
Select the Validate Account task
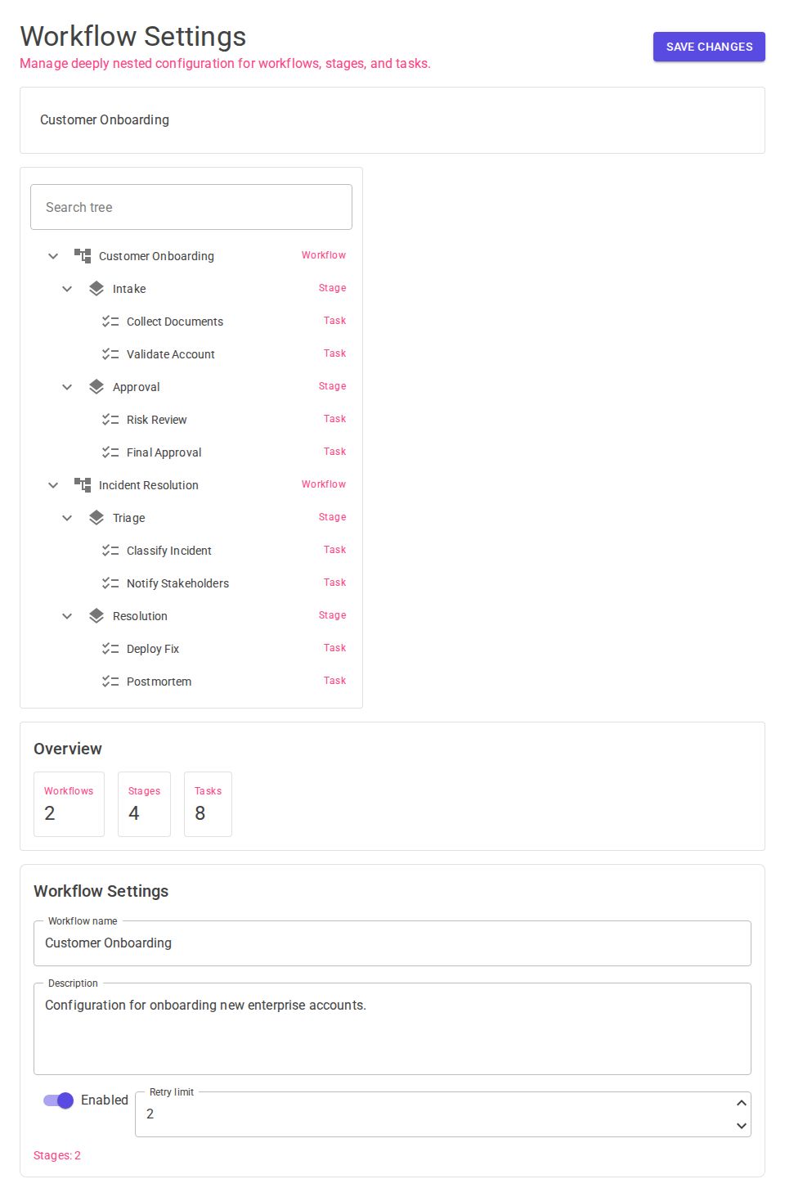170,353
